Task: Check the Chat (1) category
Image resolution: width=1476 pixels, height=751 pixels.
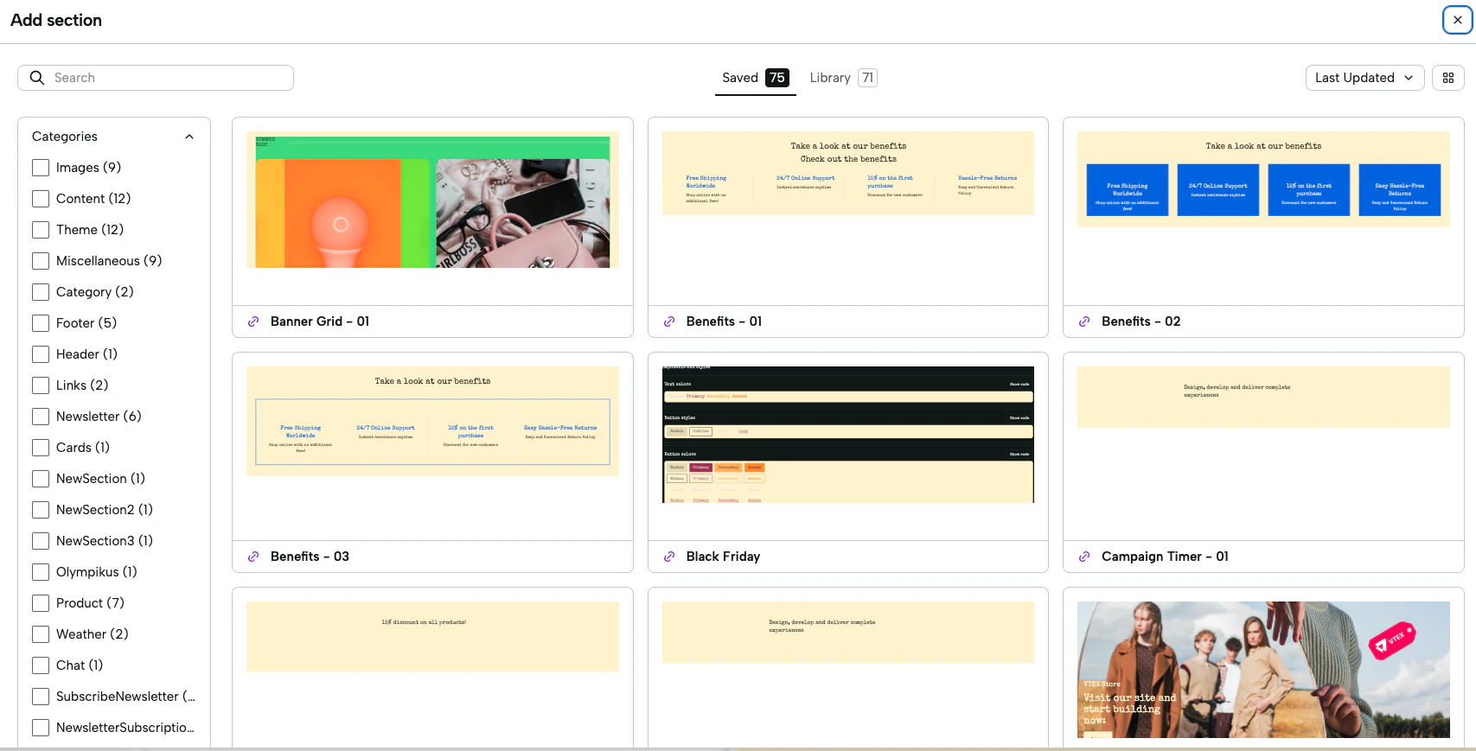Action: click(41, 665)
